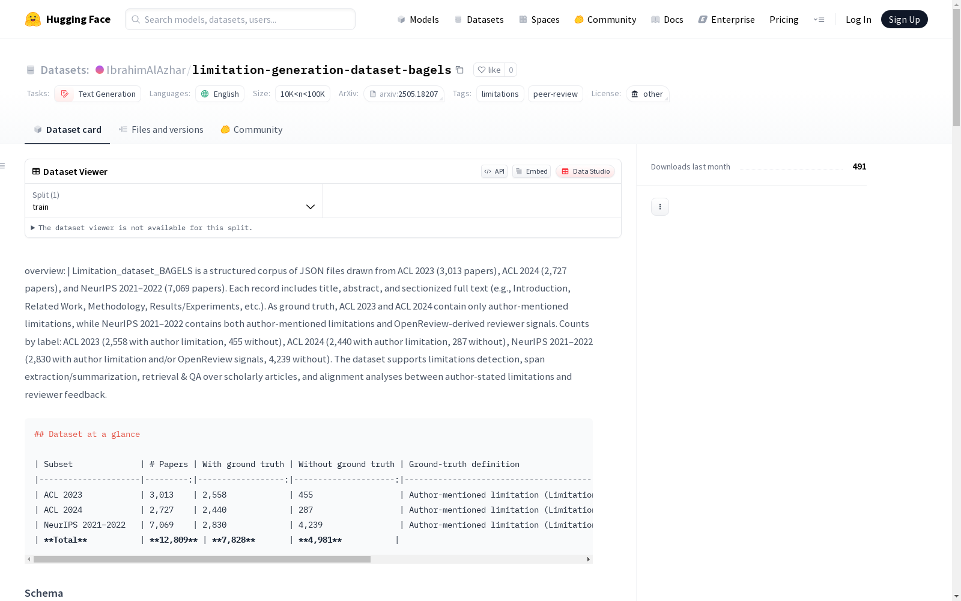
Task: Click the limitation-generation-dataset-bagels title link
Action: pos(322,70)
